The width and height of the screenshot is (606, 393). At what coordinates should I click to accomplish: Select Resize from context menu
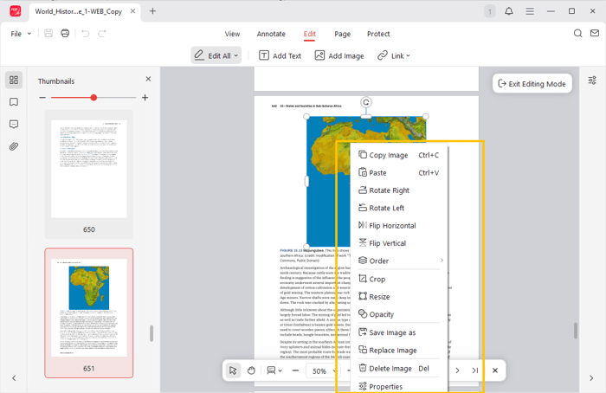[x=400, y=297]
